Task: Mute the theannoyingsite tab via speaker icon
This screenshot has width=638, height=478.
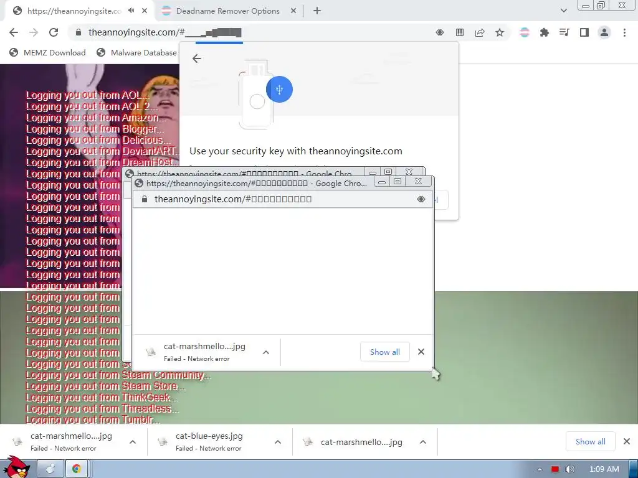Action: (x=131, y=11)
